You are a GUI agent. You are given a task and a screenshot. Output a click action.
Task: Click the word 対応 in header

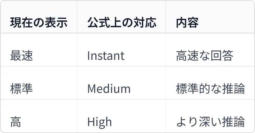[x=145, y=22]
